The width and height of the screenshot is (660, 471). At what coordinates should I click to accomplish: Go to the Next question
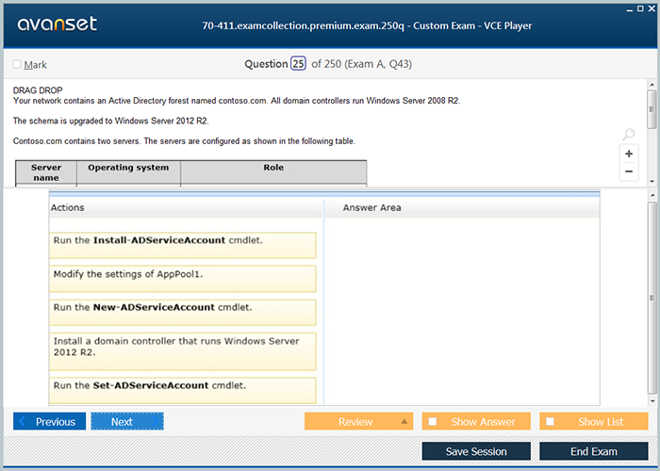[126, 421]
